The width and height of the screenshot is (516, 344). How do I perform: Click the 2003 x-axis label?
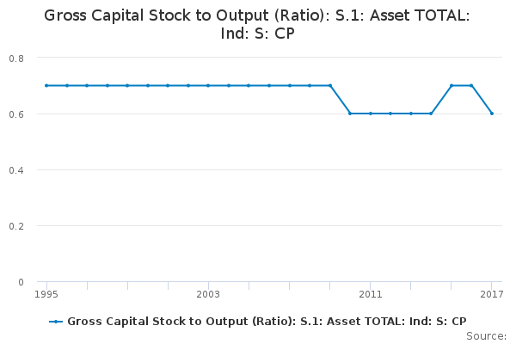pos(208,294)
